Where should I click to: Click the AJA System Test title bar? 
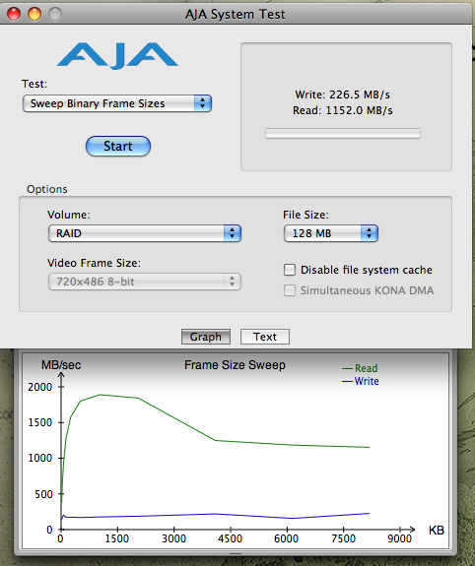(x=235, y=14)
